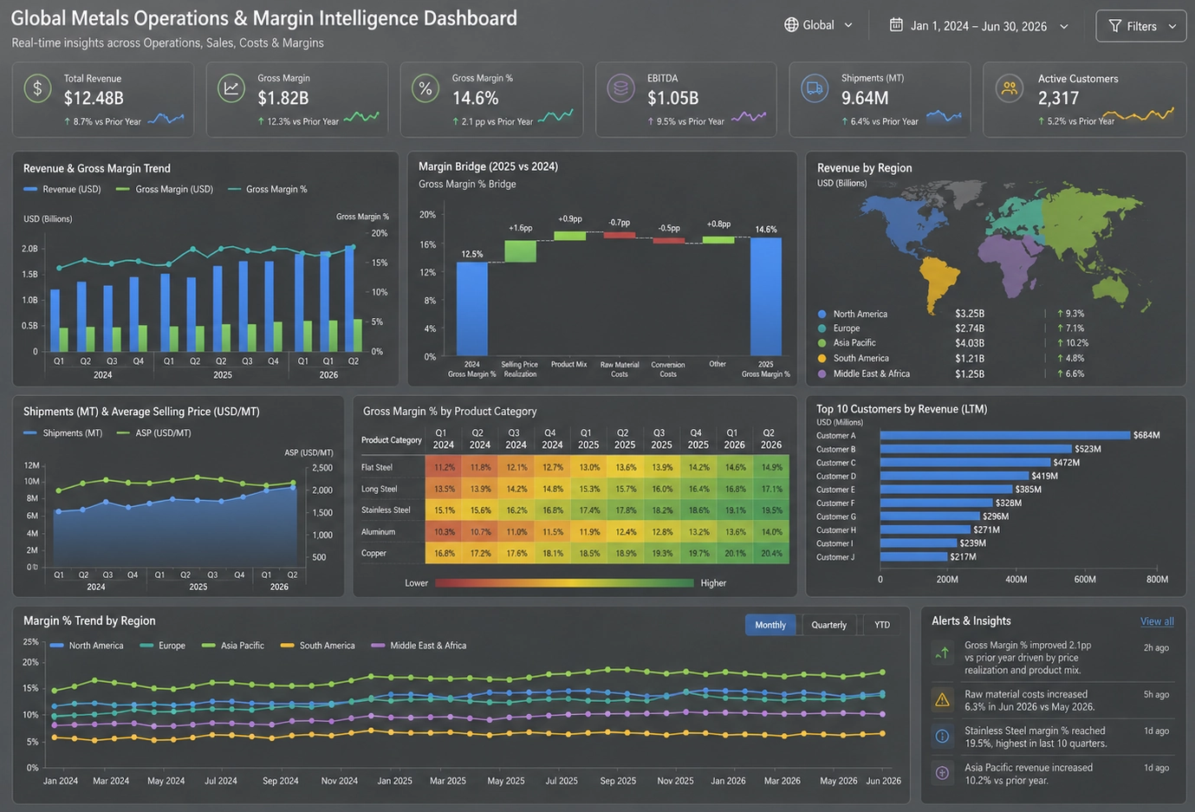The image size is (1195, 812).
Task: Click Aluminum Q1 2024 cell 10.3%
Action: (444, 532)
